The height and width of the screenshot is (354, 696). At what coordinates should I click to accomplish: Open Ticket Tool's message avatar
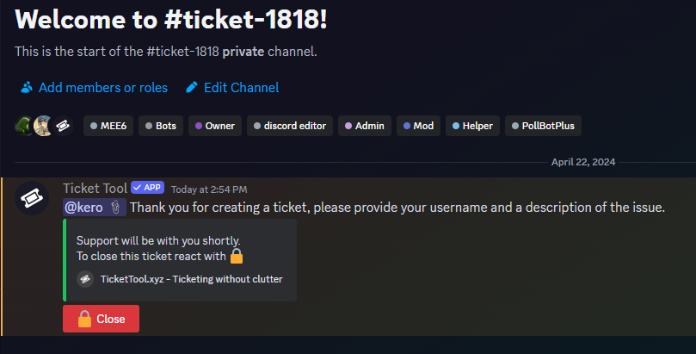pyautogui.click(x=32, y=198)
